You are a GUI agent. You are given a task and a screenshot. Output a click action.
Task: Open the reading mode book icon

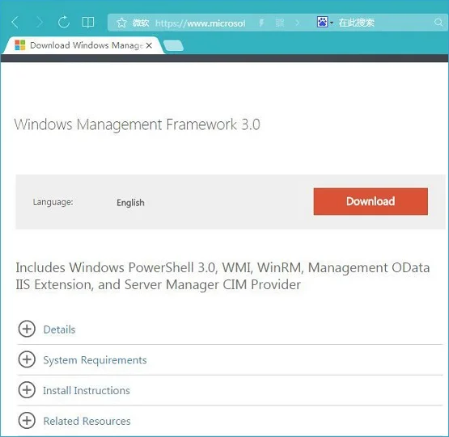tap(88, 23)
